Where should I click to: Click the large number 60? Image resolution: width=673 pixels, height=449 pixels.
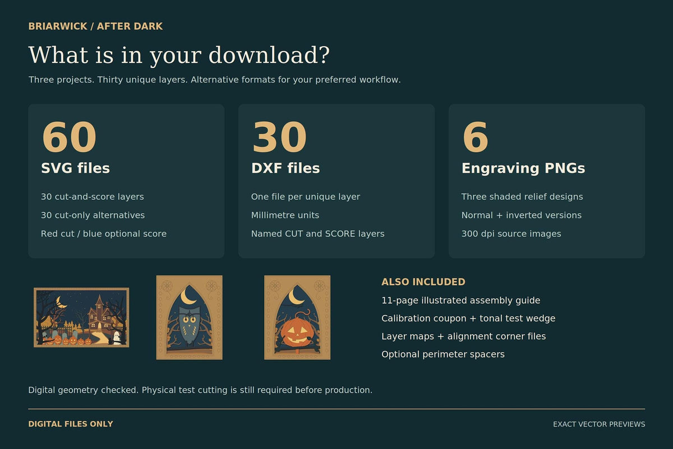tap(69, 138)
